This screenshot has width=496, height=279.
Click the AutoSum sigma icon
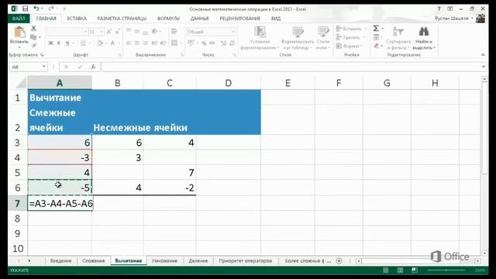point(376,29)
